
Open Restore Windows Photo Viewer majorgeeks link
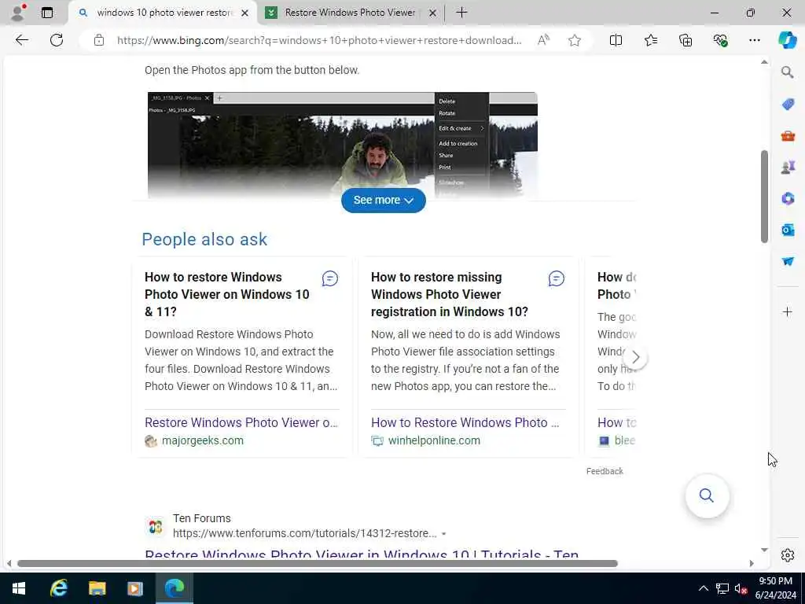tap(241, 422)
